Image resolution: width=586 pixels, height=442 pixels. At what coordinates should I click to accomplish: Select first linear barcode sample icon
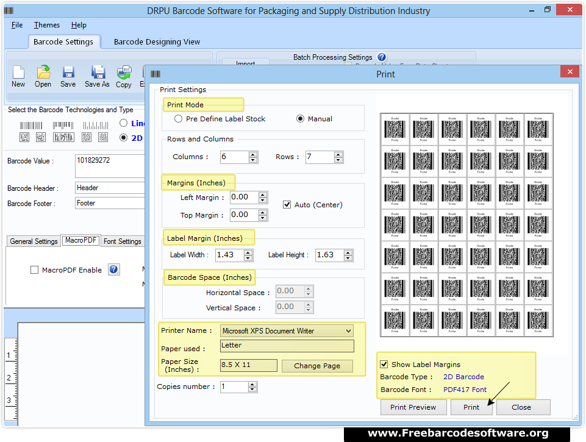click(x=31, y=126)
